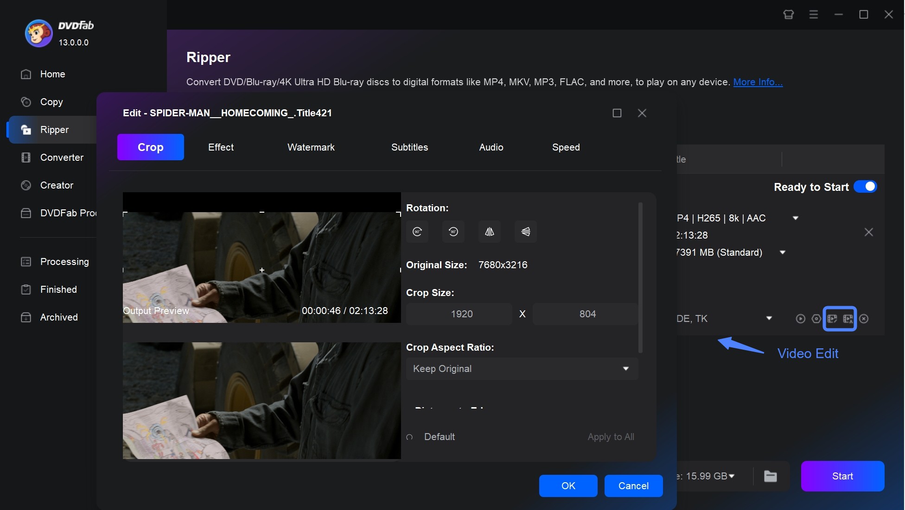Click the folder/save destination icon

coord(771,476)
